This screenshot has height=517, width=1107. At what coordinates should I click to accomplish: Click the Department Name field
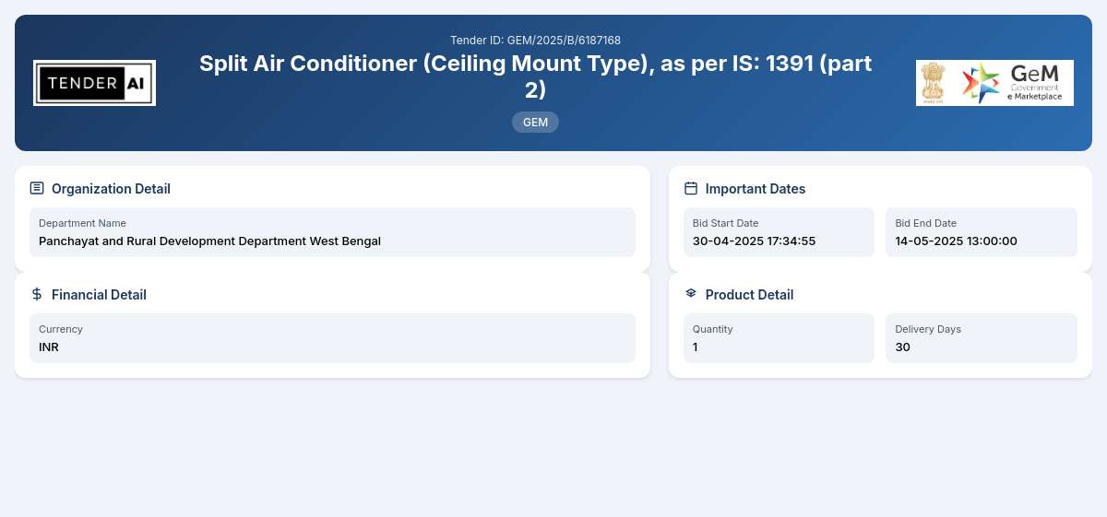coord(332,232)
